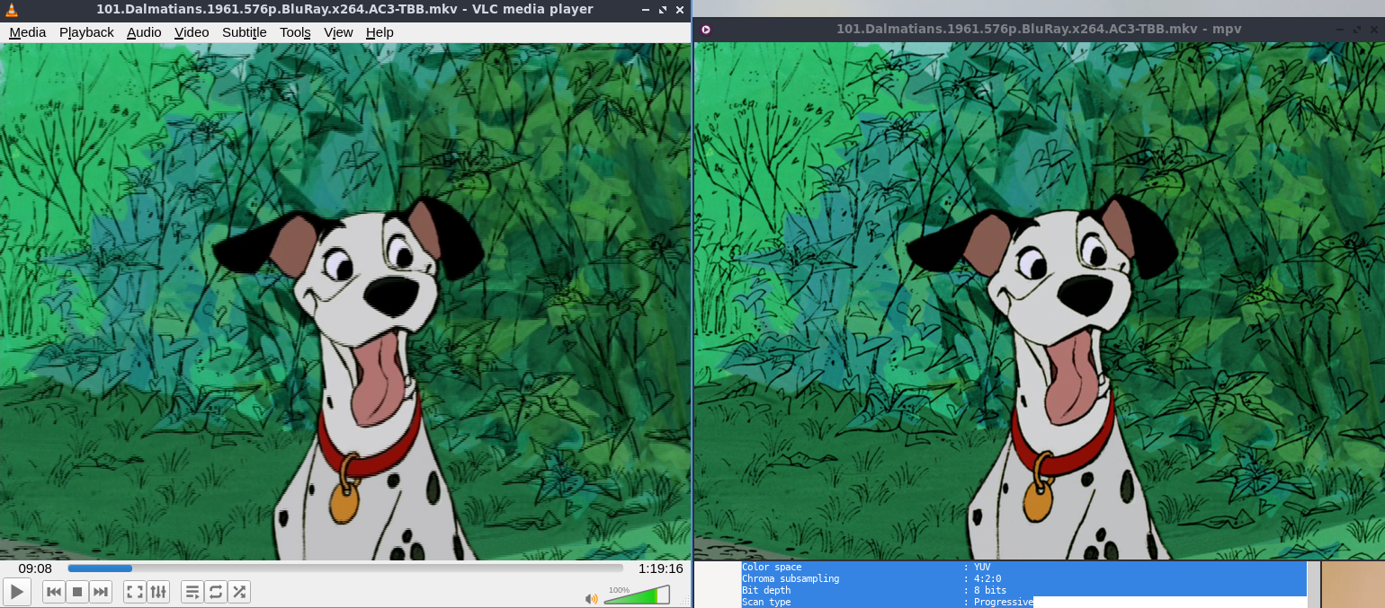Minimize the VLC media player window
Viewport: 1385px width, 608px height.
(647, 10)
